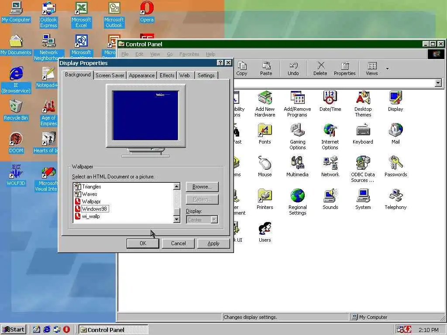Viewport: 447px width, 335px height.
Task: Open Regional Settings applet
Action: (x=297, y=202)
